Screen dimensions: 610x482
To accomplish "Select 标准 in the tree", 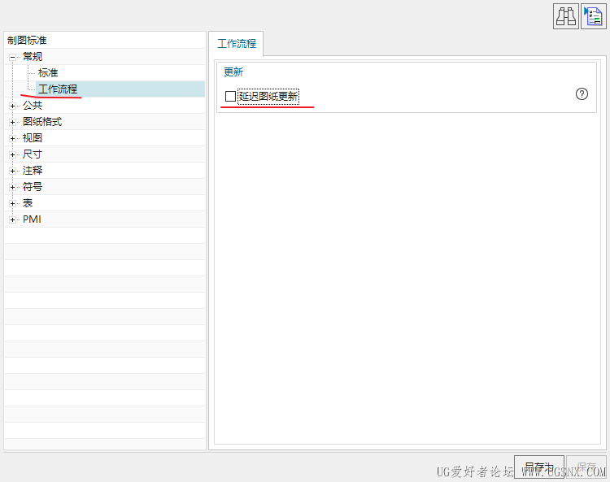I will click(48, 72).
